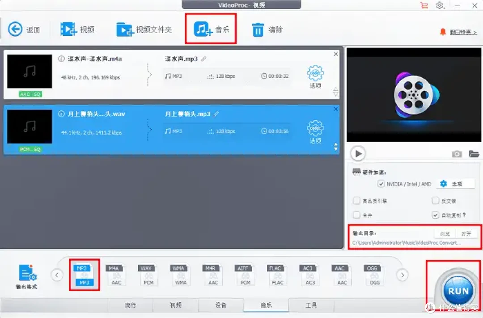
Task: Select the FLAC output format
Action: click(277, 275)
